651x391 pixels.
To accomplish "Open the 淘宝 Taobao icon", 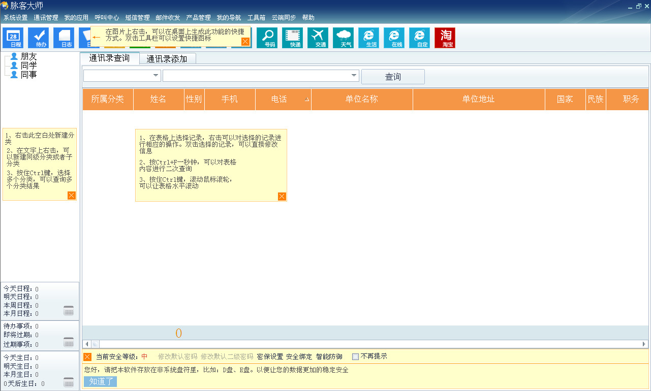I will point(444,38).
